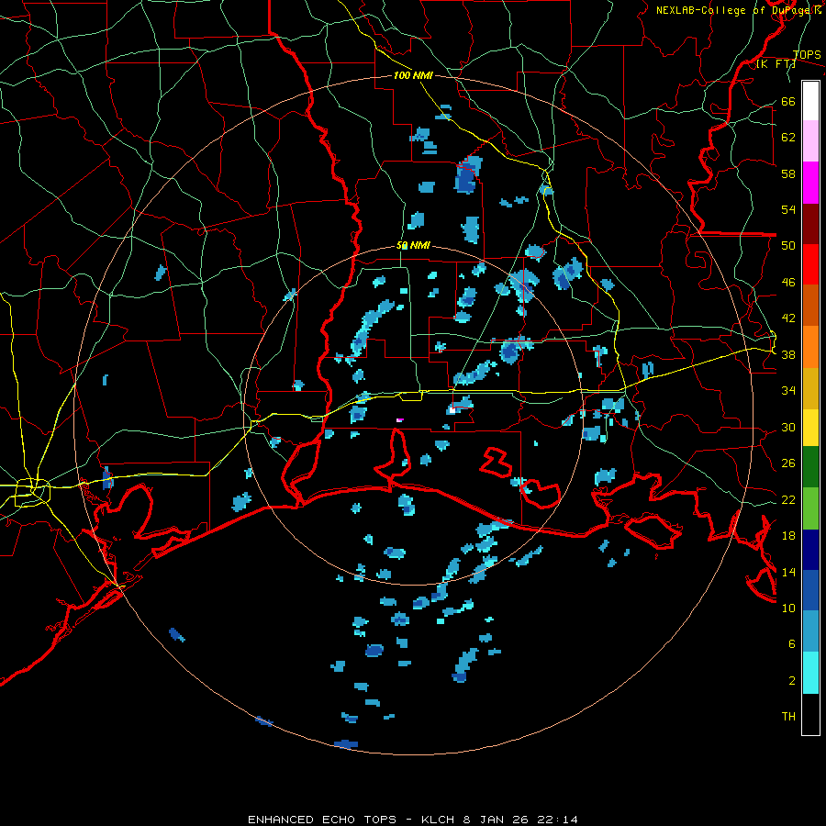826x826 pixels.
Task: Click the bright yellow legend swatch
Action: (x=810, y=428)
